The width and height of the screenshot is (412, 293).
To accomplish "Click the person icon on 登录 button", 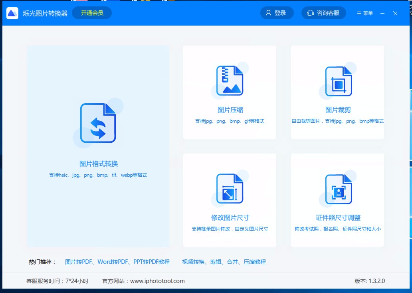I will (268, 13).
